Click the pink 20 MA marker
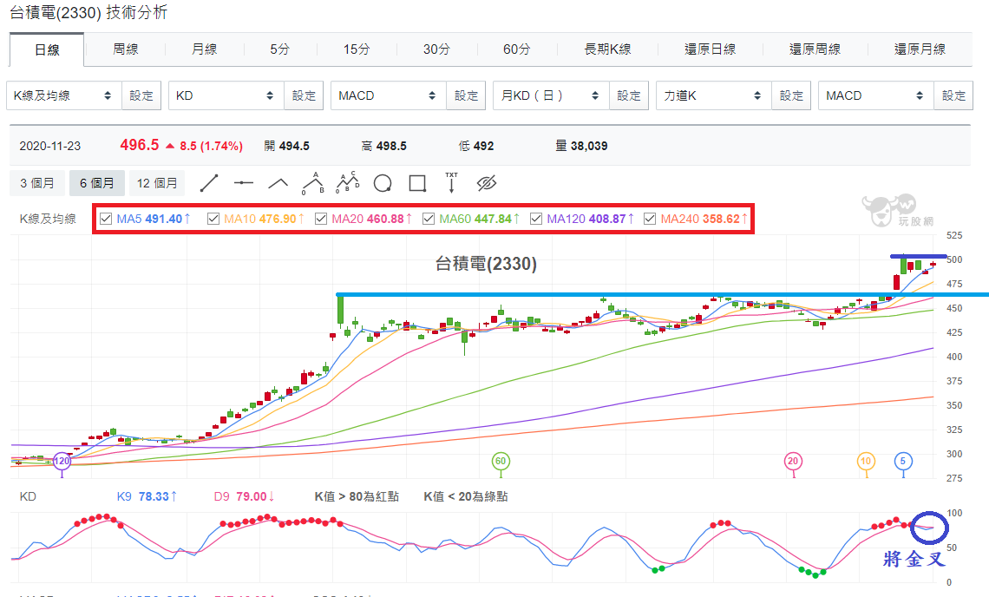The width and height of the screenshot is (989, 597). click(793, 462)
